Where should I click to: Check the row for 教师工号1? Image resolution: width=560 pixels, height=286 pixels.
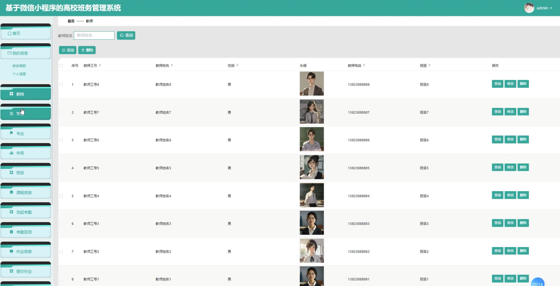61,279
